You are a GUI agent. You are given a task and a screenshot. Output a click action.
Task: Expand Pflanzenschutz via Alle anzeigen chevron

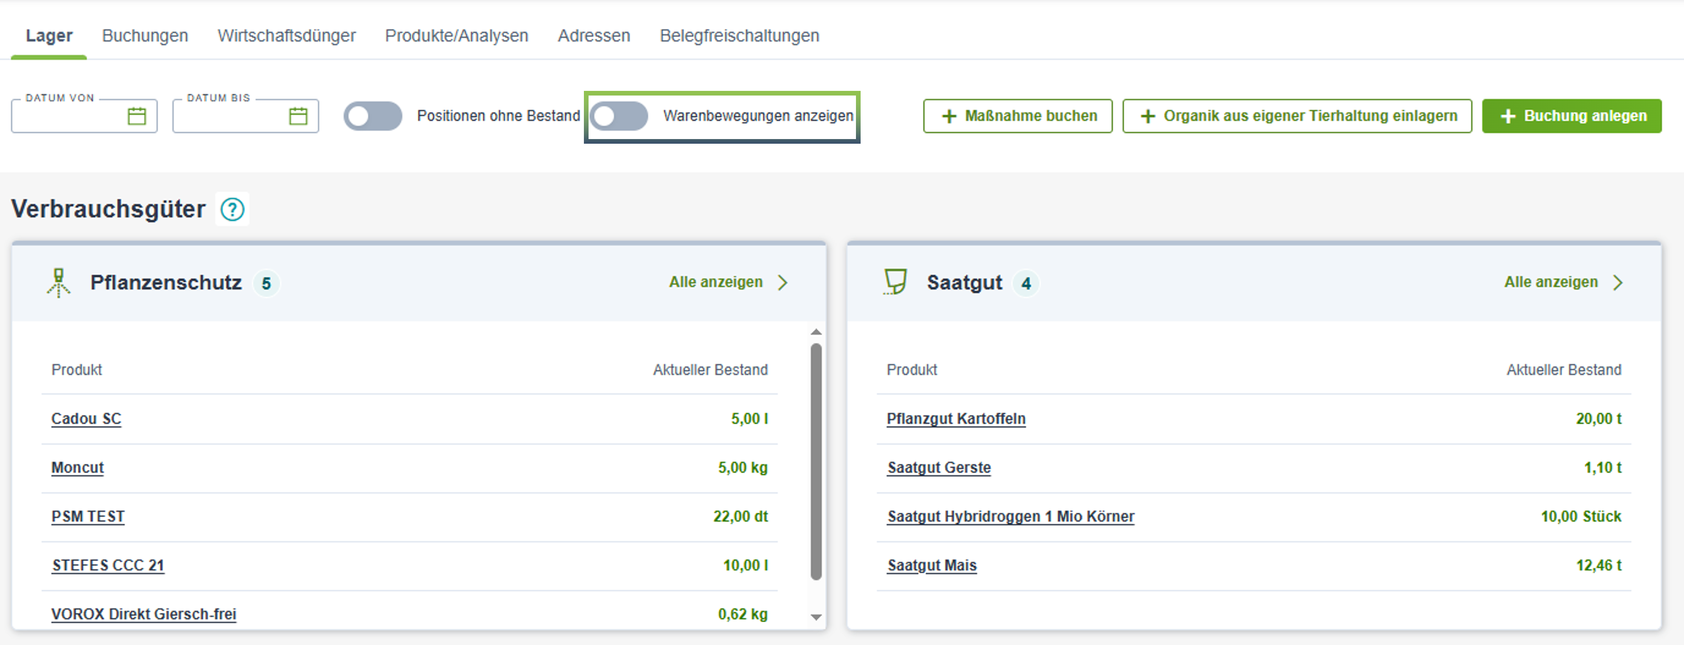(x=782, y=283)
